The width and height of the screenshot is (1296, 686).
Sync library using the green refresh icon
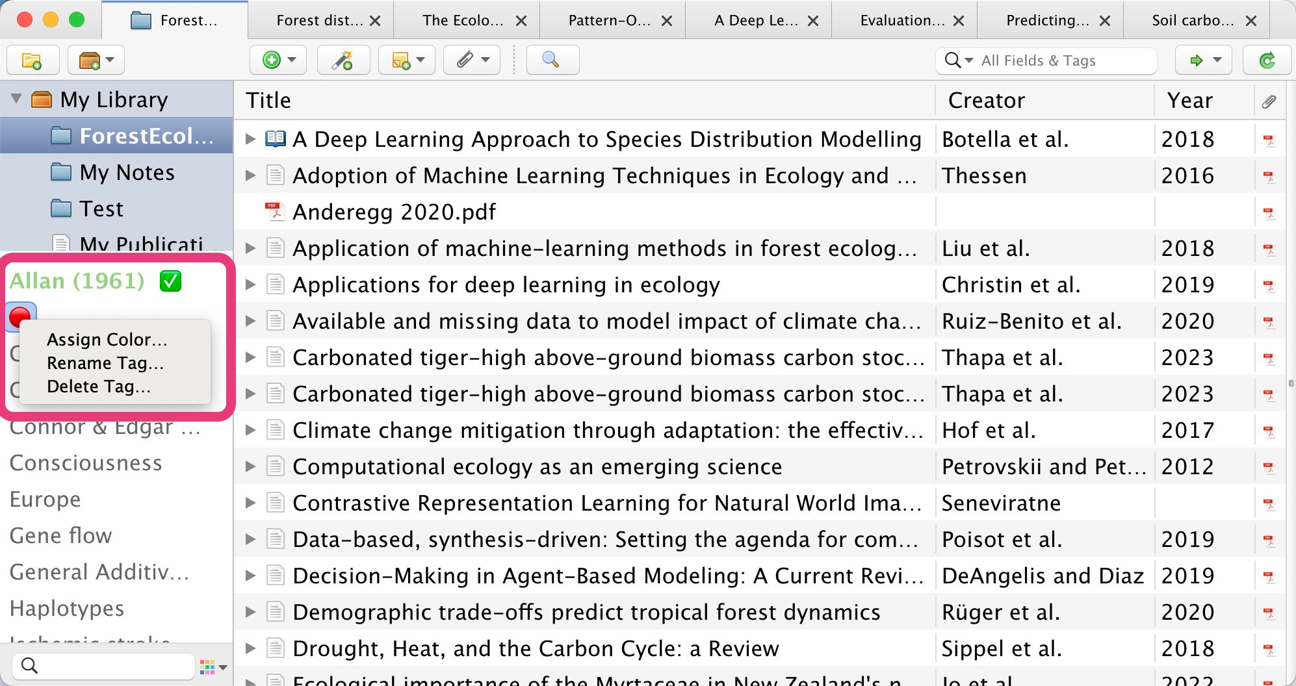tap(1266, 60)
